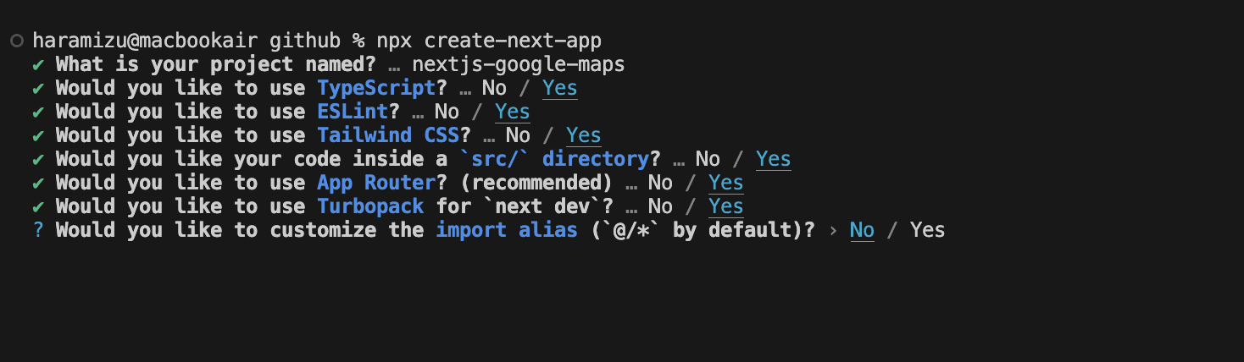This screenshot has width=1244, height=362.
Task: Select No for customizing the import alias
Action: pyautogui.click(x=862, y=230)
